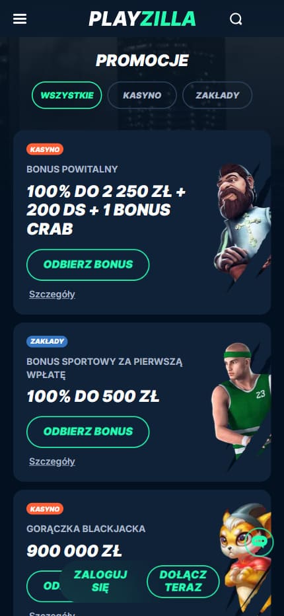Click the Kasyno tag on Gorączka Blackjacka card
284x616 pixels.
(x=45, y=509)
